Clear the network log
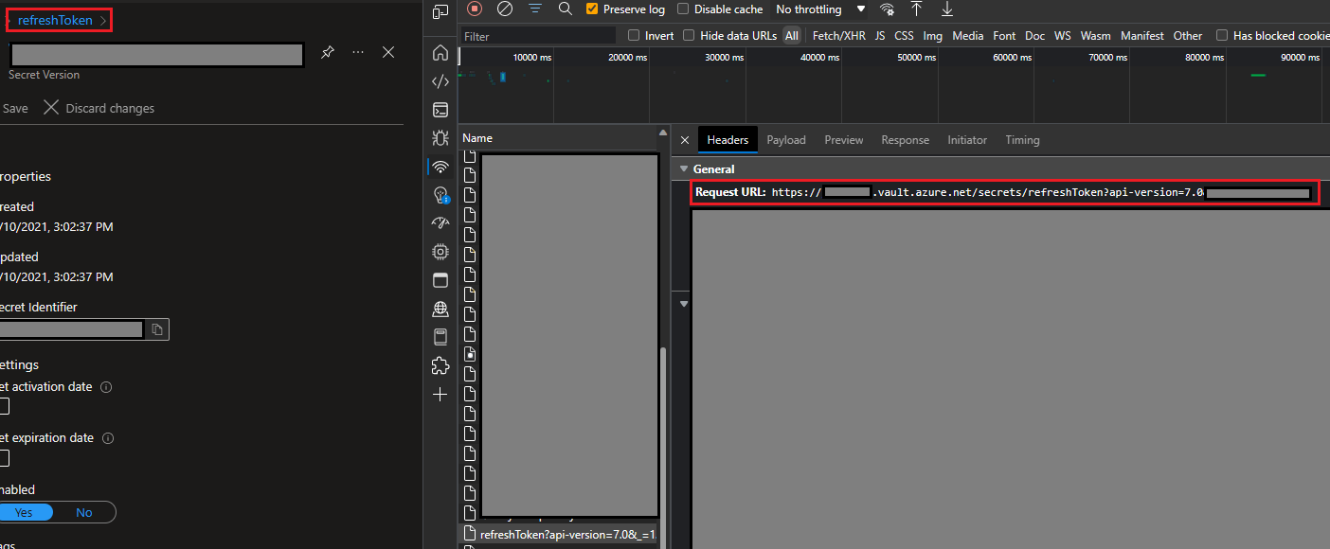This screenshot has height=549, width=1330. [505, 9]
